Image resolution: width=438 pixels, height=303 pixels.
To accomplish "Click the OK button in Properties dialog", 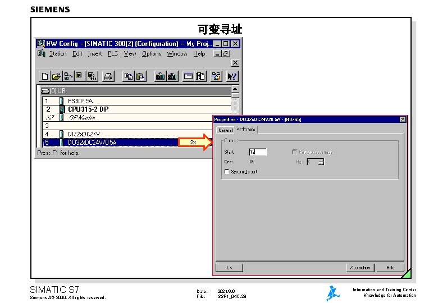I will [229, 268].
